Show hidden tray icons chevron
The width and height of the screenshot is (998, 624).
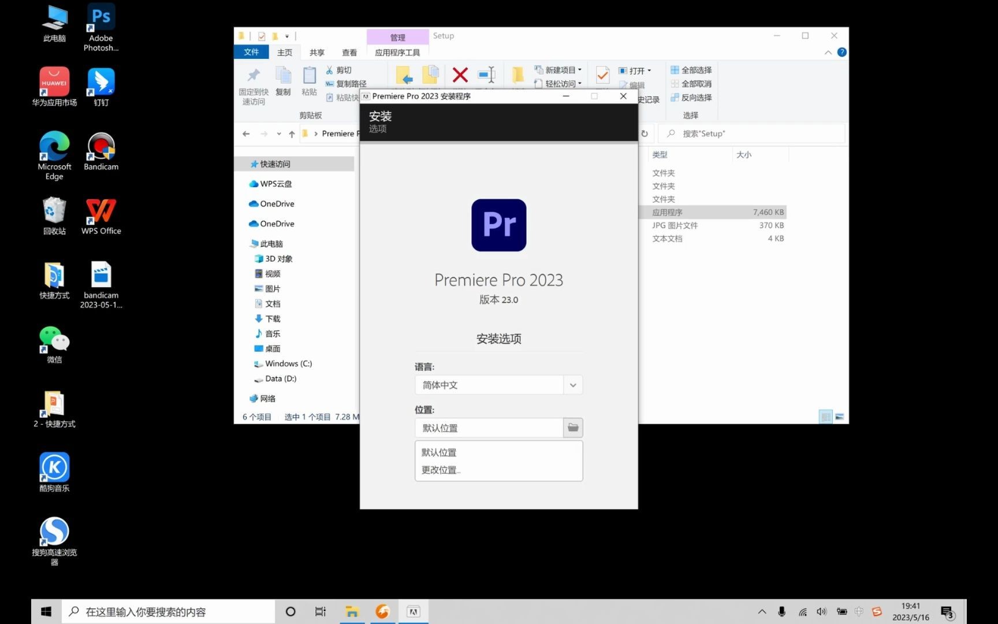(762, 611)
